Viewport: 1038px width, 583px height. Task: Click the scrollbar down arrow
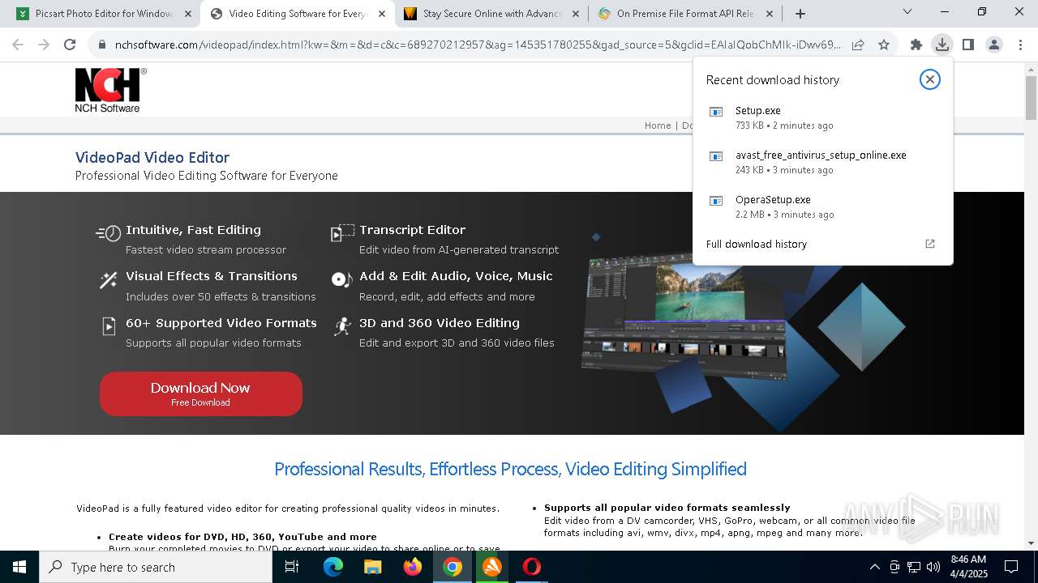1031,543
